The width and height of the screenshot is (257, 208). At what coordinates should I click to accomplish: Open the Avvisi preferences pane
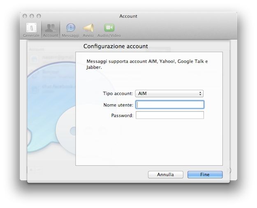coord(88,30)
